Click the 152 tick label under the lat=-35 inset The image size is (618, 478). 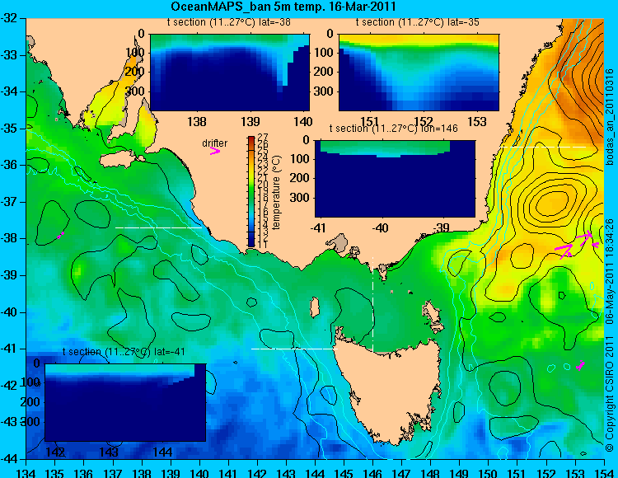coord(423,121)
